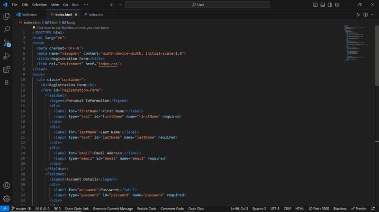This screenshot has width=379, height=212.
Task: Follow the index.css link in code
Action: tap(108, 64)
